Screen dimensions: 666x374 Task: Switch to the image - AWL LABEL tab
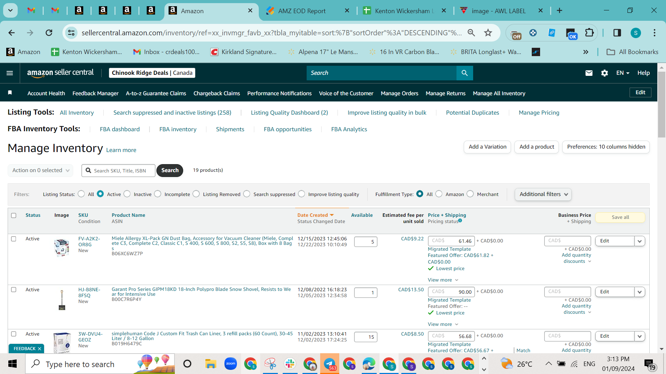pyautogui.click(x=498, y=11)
